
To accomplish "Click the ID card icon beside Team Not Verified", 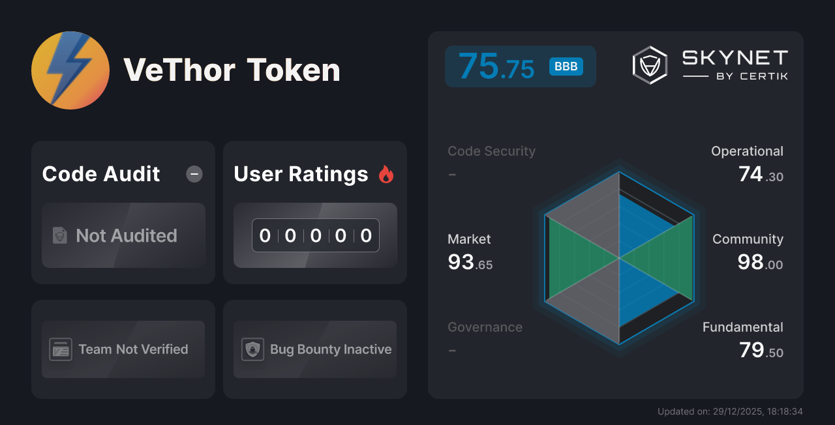I will pos(61,349).
